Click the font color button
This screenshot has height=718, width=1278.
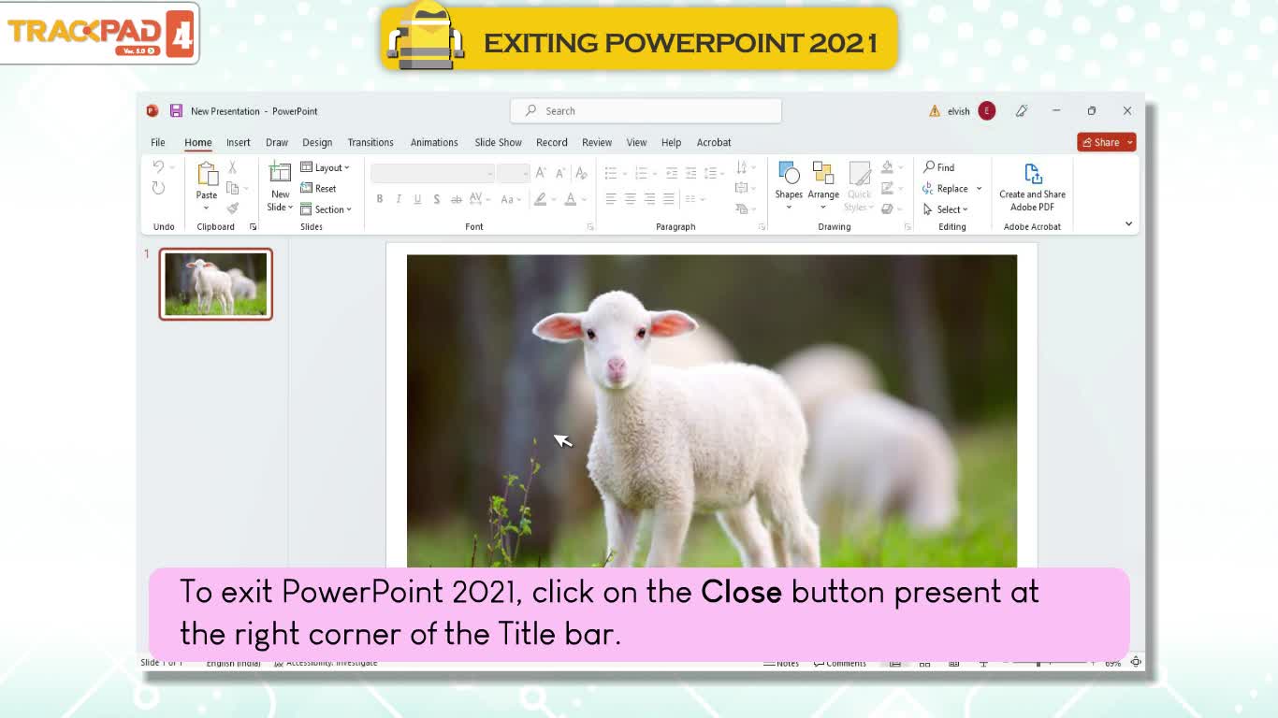pos(571,199)
